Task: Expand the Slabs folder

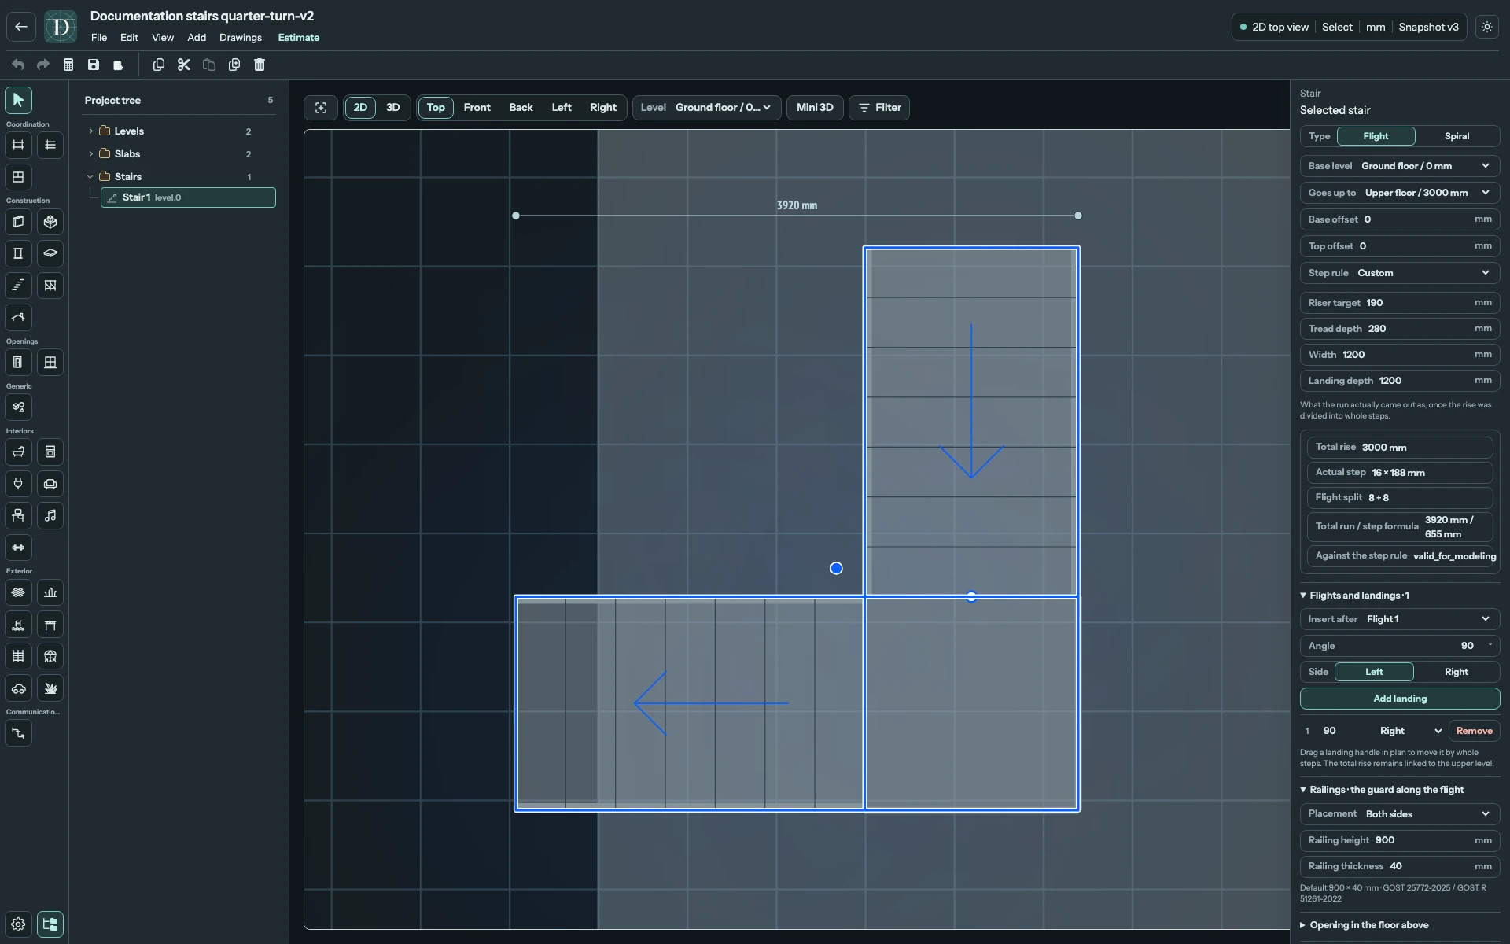Action: [90, 154]
